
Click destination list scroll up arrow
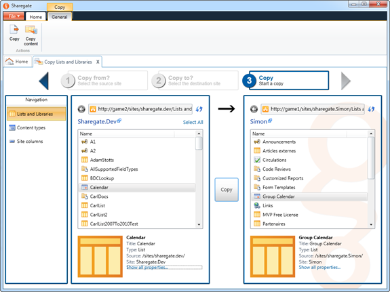pos(371,133)
